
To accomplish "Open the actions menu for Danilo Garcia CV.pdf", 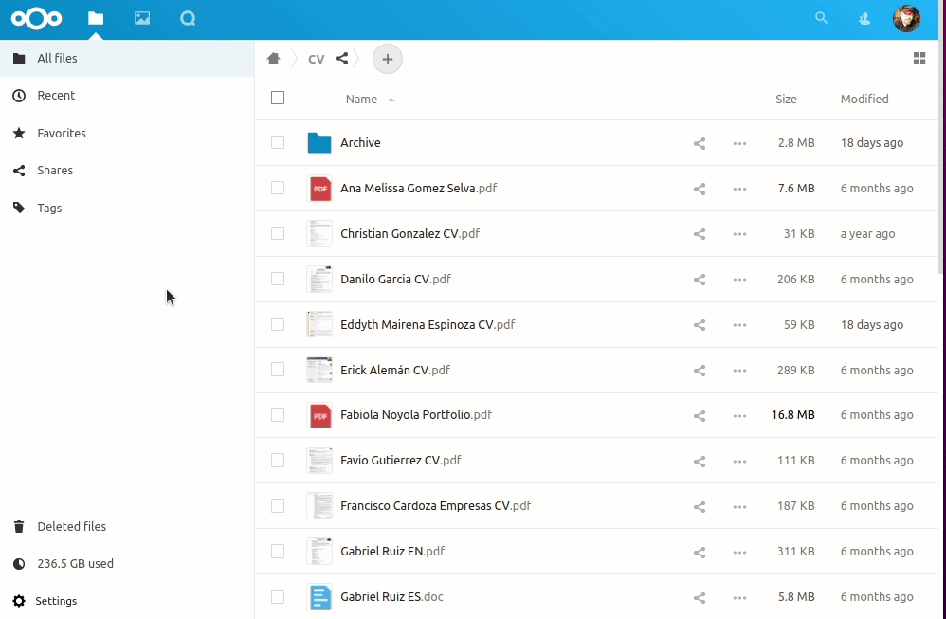I will (739, 279).
